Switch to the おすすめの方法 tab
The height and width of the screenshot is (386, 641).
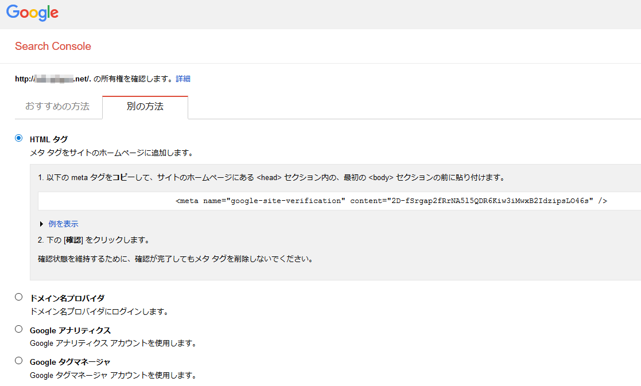57,107
